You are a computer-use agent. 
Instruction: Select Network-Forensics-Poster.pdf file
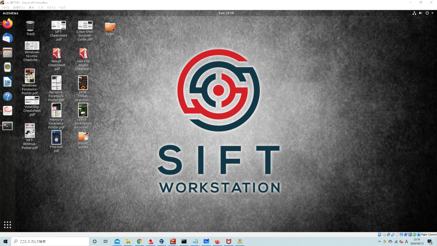point(56,89)
